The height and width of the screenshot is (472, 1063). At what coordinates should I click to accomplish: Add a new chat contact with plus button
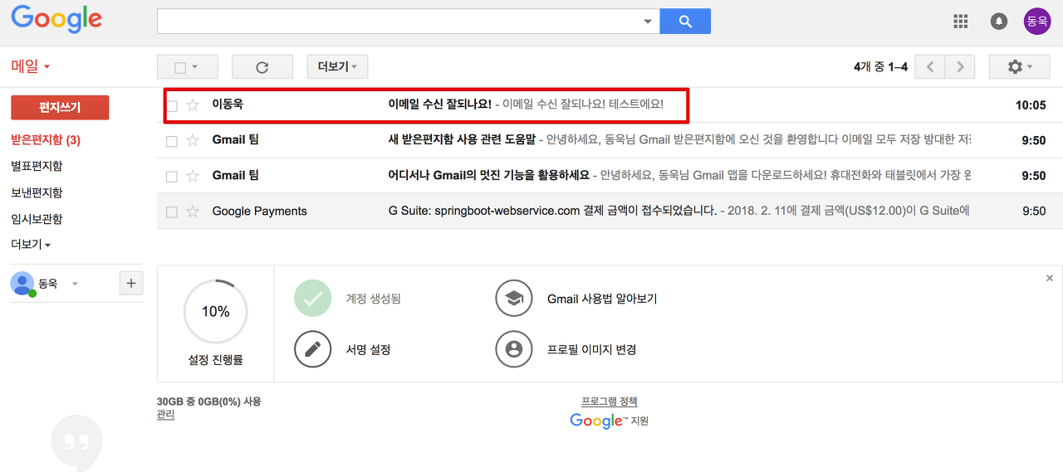[x=131, y=284]
